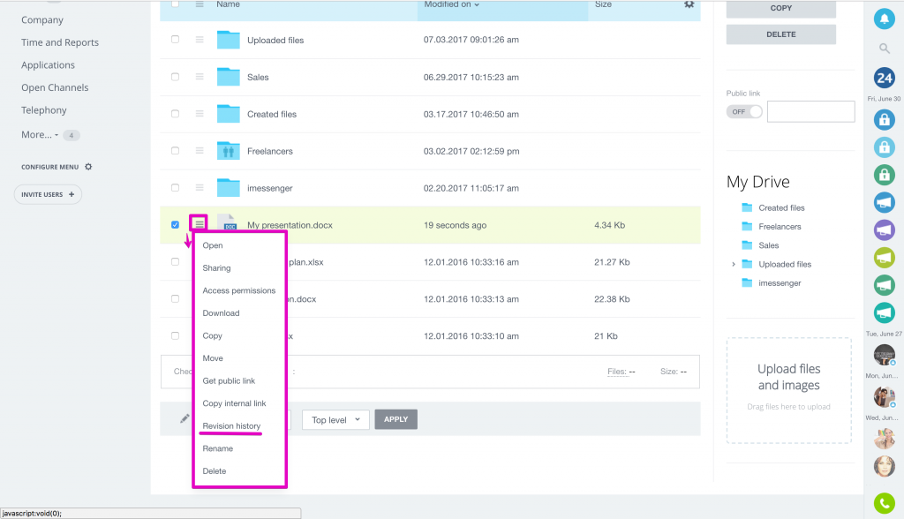Select Revision history in context menu
904x519 pixels.
point(231,425)
